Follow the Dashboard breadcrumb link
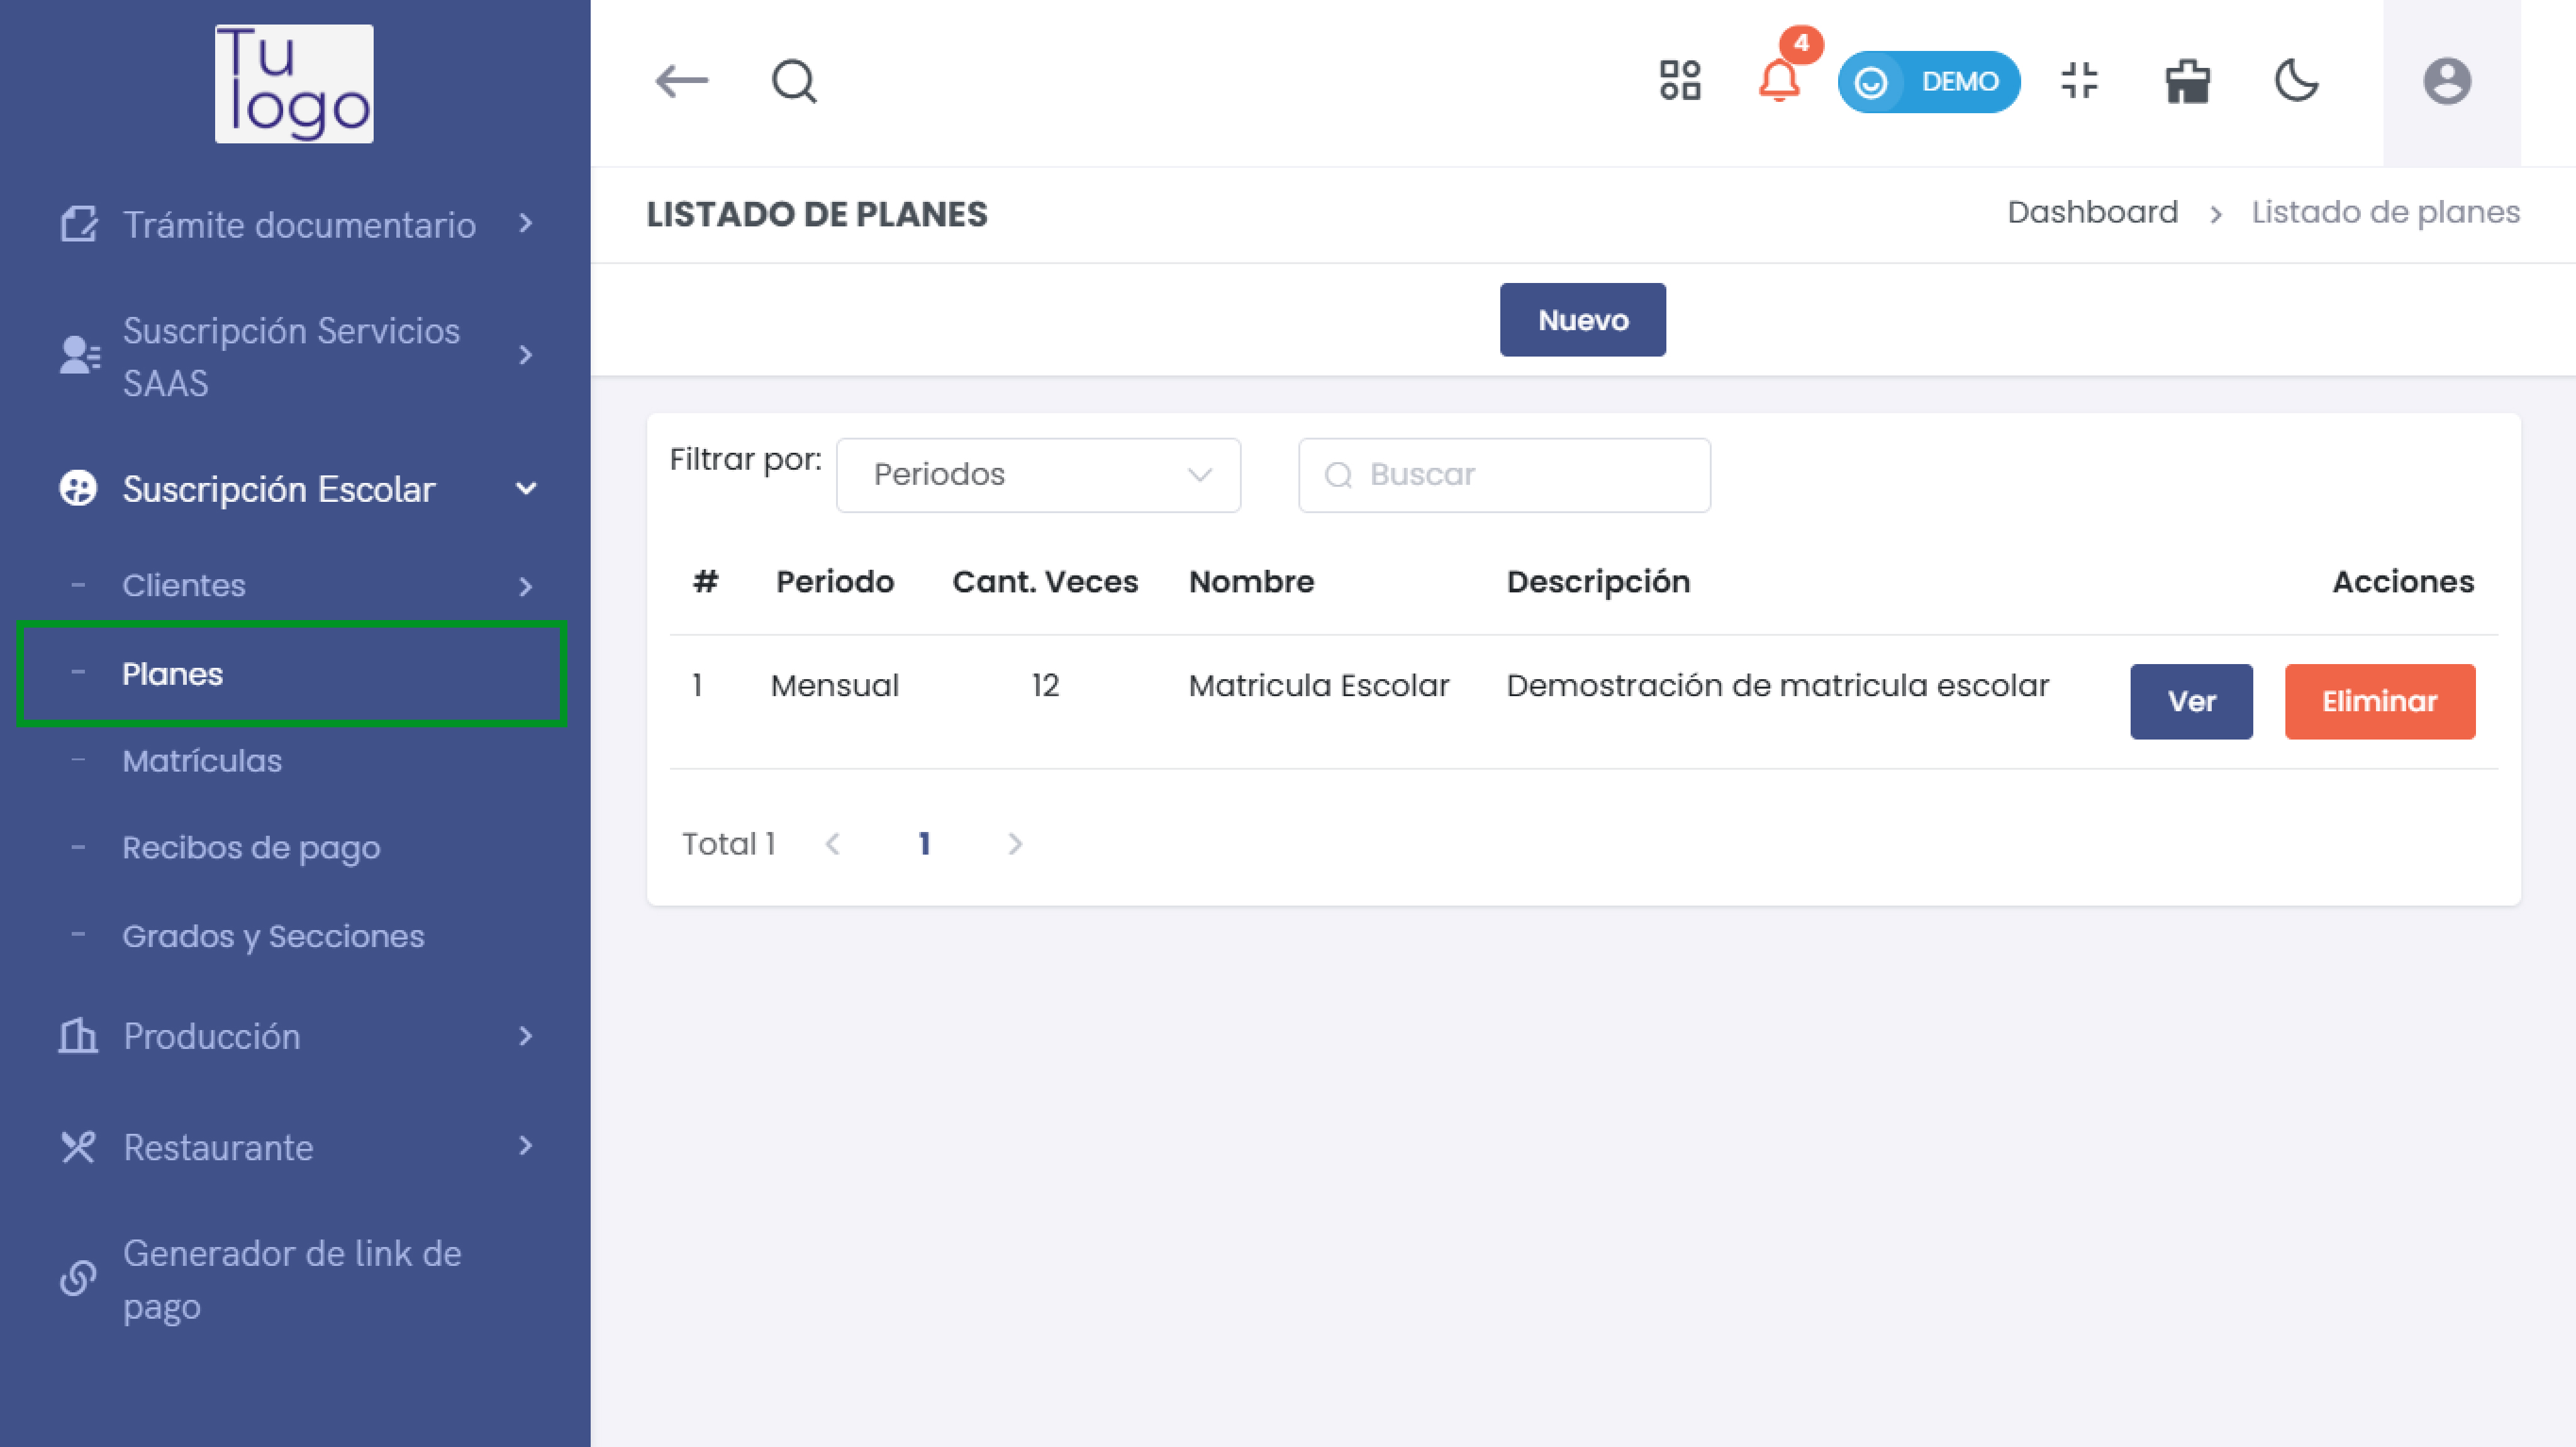Image resolution: width=2576 pixels, height=1447 pixels. 2092,212
